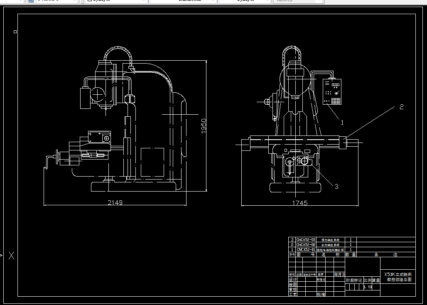This screenshot has width=427, height=305.
Task: Click the 设计 row label
Action: click(x=293, y=280)
